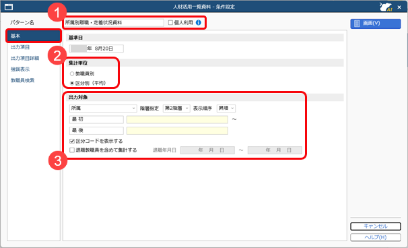
Task: Click the 最初 label box
Action: click(x=96, y=119)
